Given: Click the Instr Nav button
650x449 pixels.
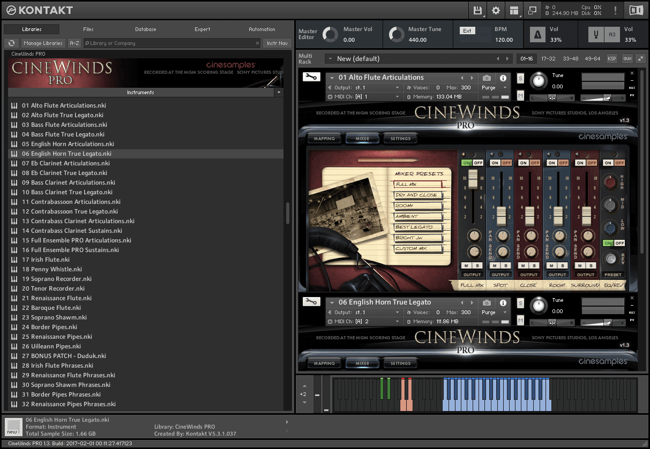Looking at the screenshot, I should click(277, 43).
